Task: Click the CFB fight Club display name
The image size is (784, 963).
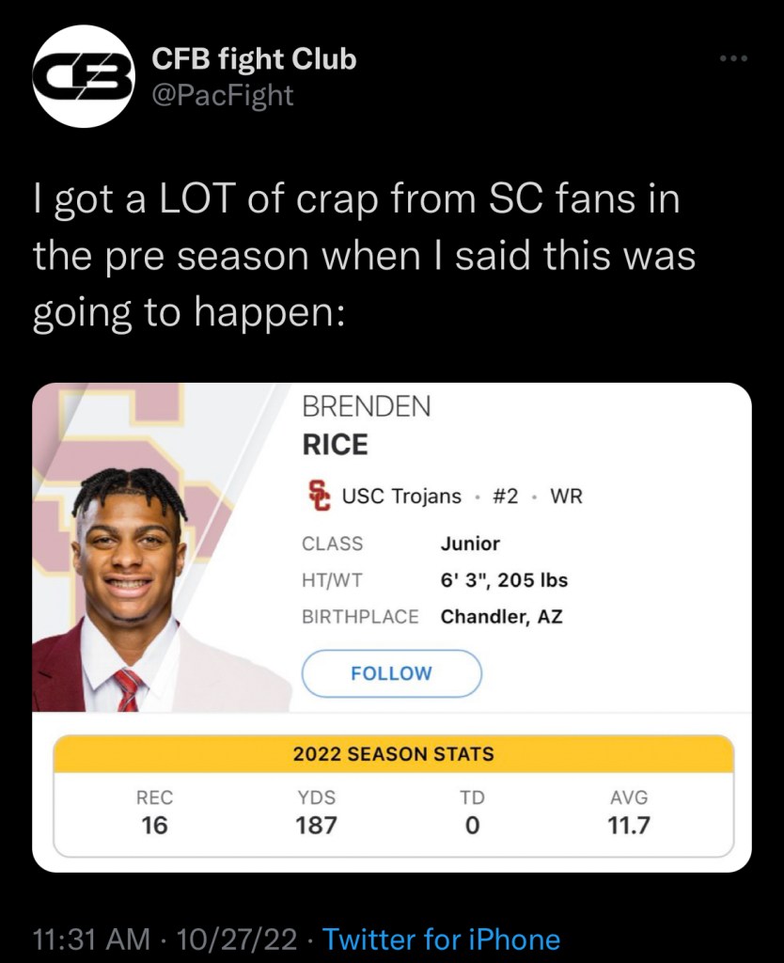Action: 254,59
